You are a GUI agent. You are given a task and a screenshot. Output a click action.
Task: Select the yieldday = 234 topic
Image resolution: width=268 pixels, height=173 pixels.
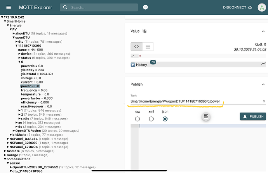pyautogui.click(x=33, y=70)
